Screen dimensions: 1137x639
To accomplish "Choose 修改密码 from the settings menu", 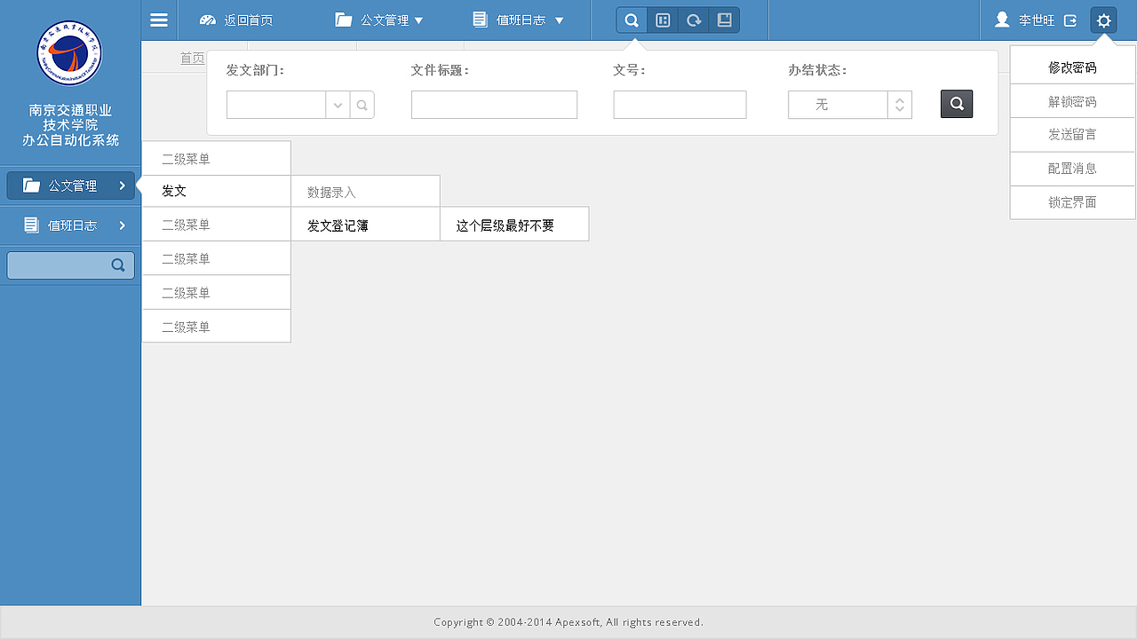I will click(1072, 65).
